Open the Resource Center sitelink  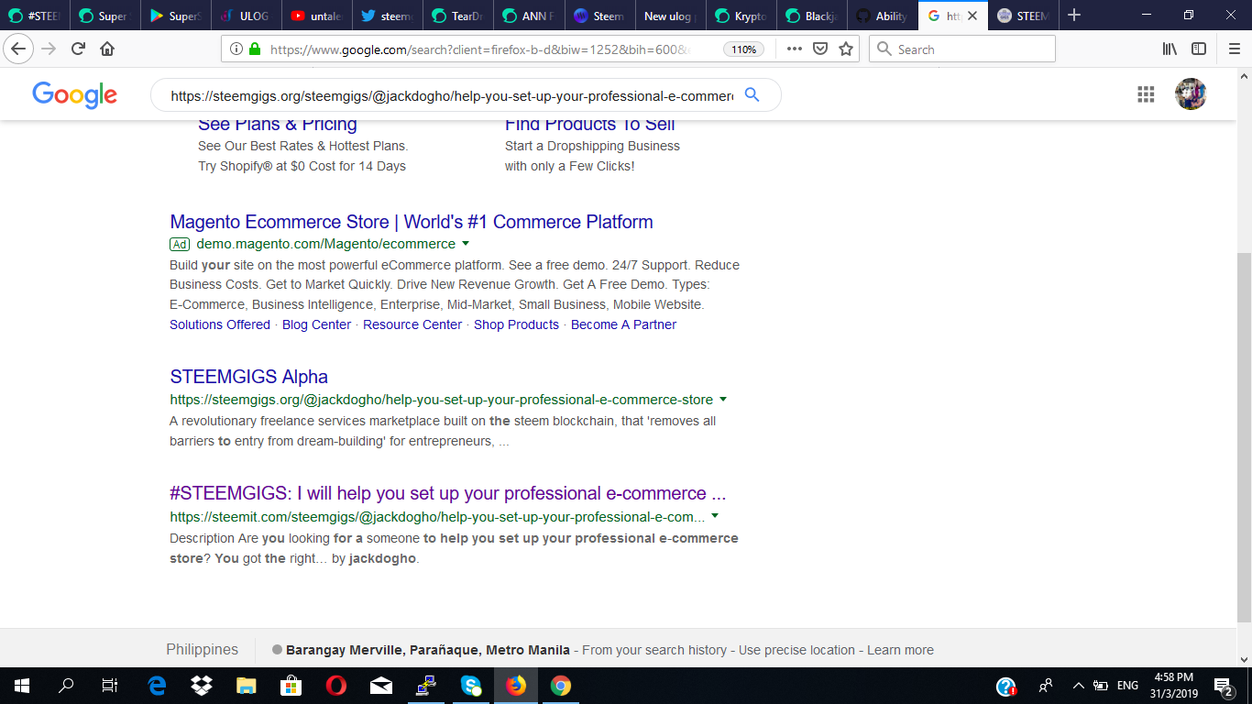coord(412,324)
